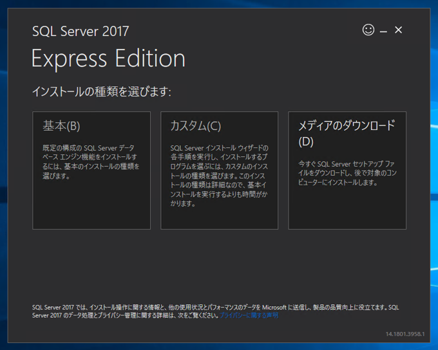The image size is (438, 350).
Task: Click the version number 14.1801.3958.1
Action: (405, 334)
